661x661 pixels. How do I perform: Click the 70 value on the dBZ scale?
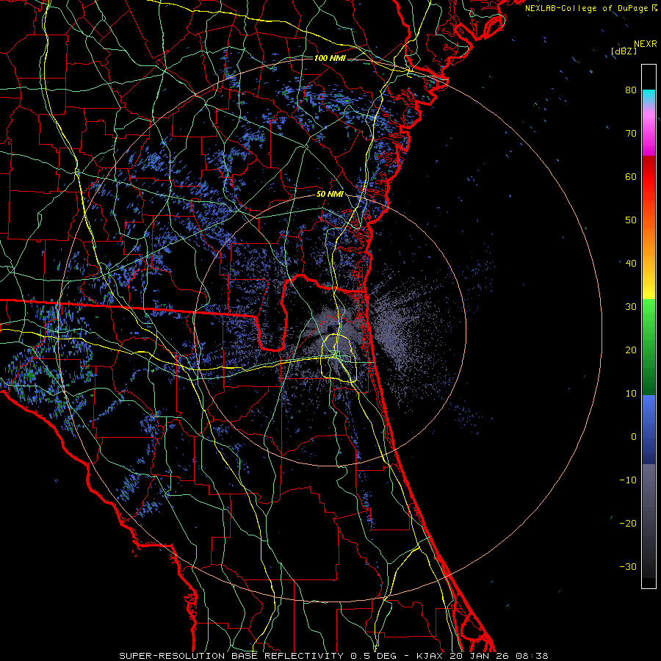click(631, 134)
